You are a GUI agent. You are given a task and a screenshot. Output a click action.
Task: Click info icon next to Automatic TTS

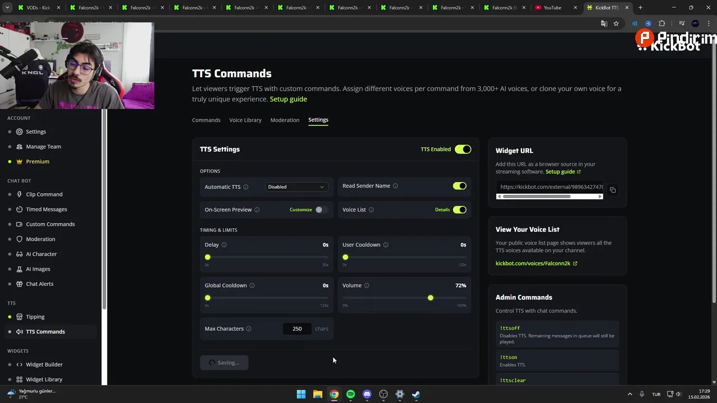(245, 187)
